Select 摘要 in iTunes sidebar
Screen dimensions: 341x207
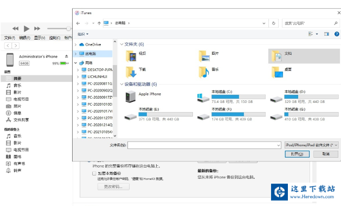tap(36, 79)
